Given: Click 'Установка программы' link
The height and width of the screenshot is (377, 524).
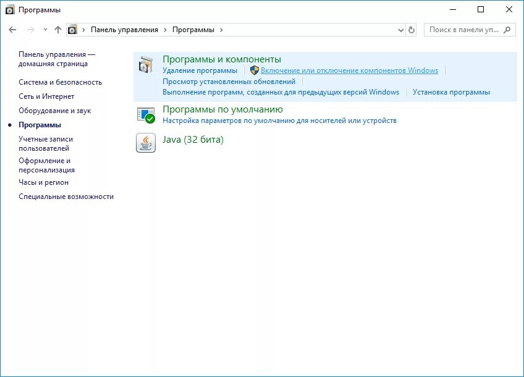Looking at the screenshot, I should pyautogui.click(x=451, y=92).
